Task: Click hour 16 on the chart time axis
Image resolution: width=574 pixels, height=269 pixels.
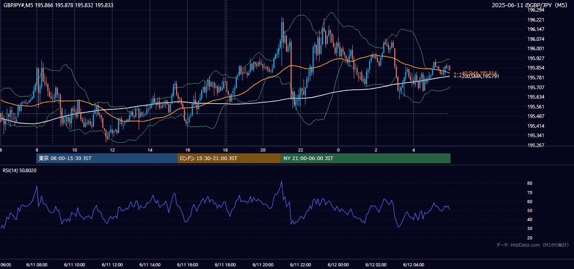Action: pyautogui.click(x=188, y=150)
